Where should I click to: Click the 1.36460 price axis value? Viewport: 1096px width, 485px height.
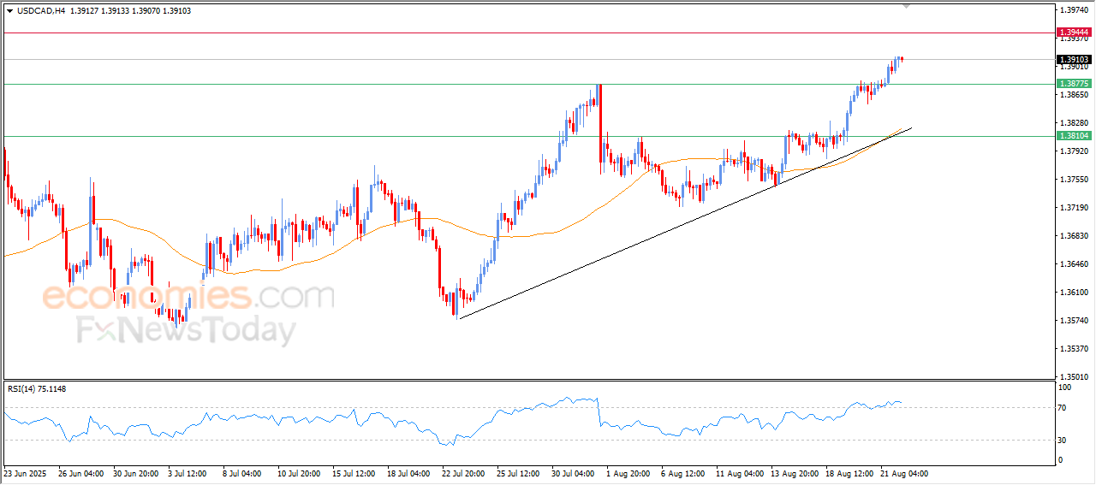[x=1074, y=264]
